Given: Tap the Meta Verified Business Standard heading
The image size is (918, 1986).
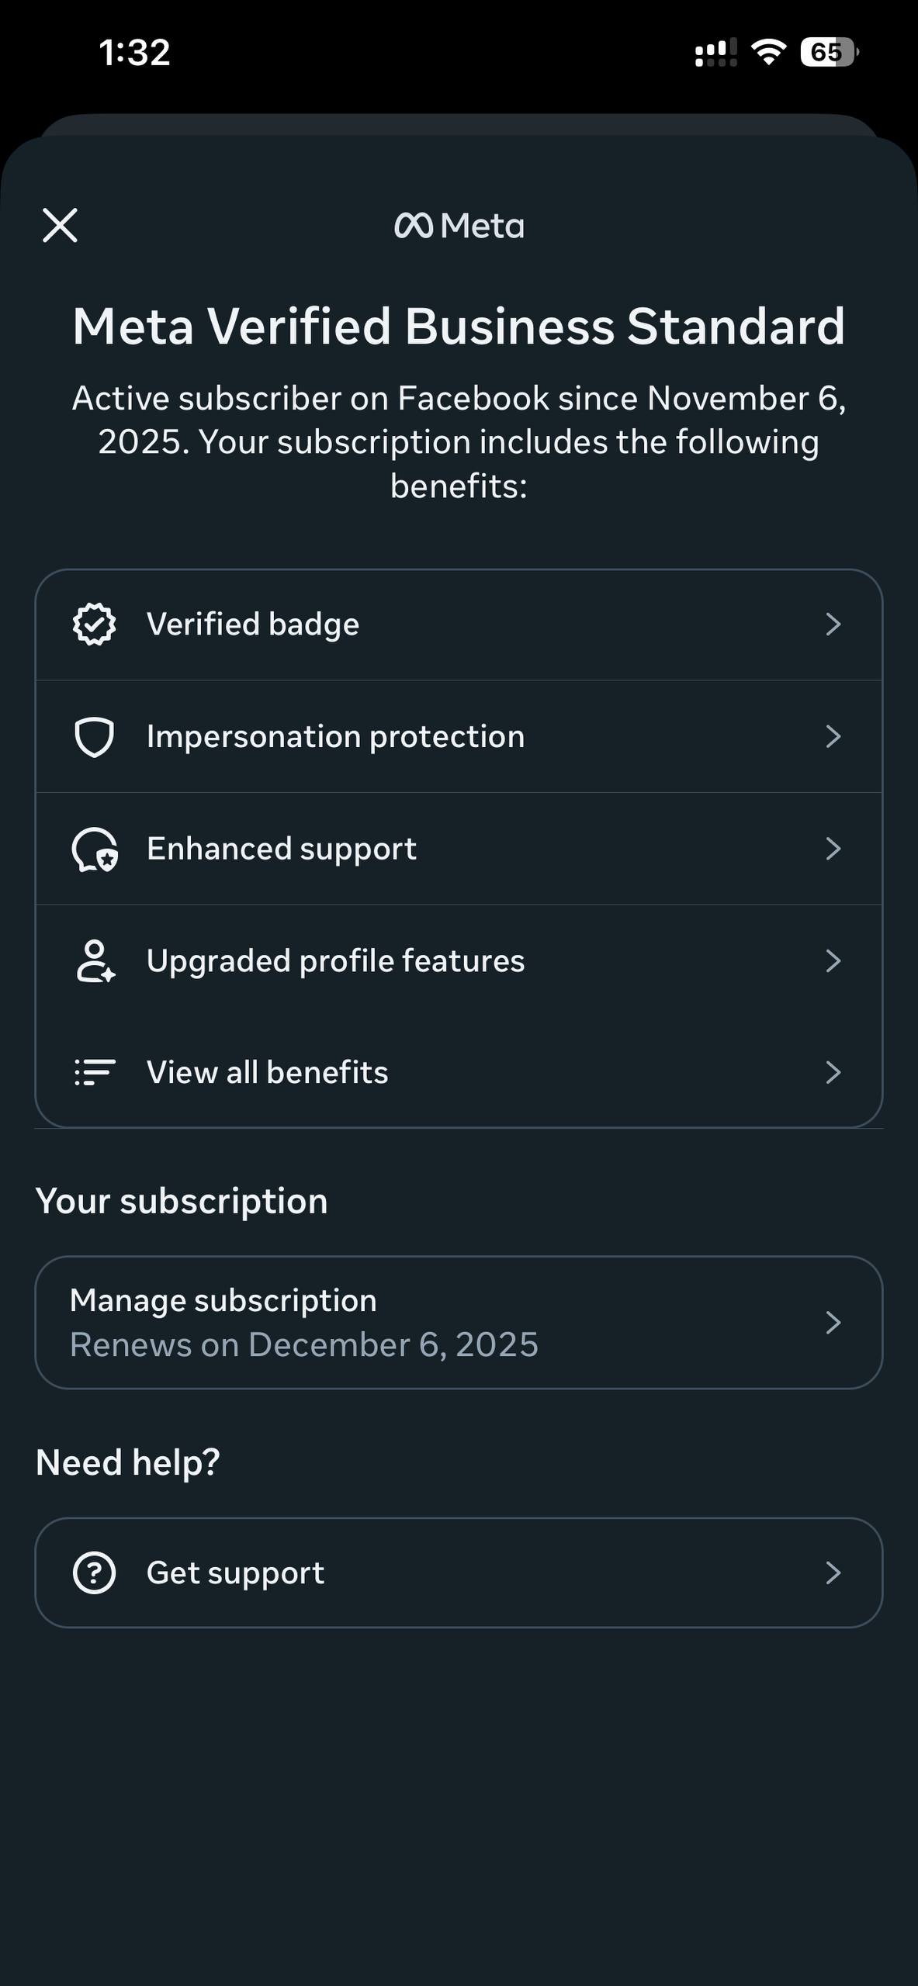Looking at the screenshot, I should [459, 326].
